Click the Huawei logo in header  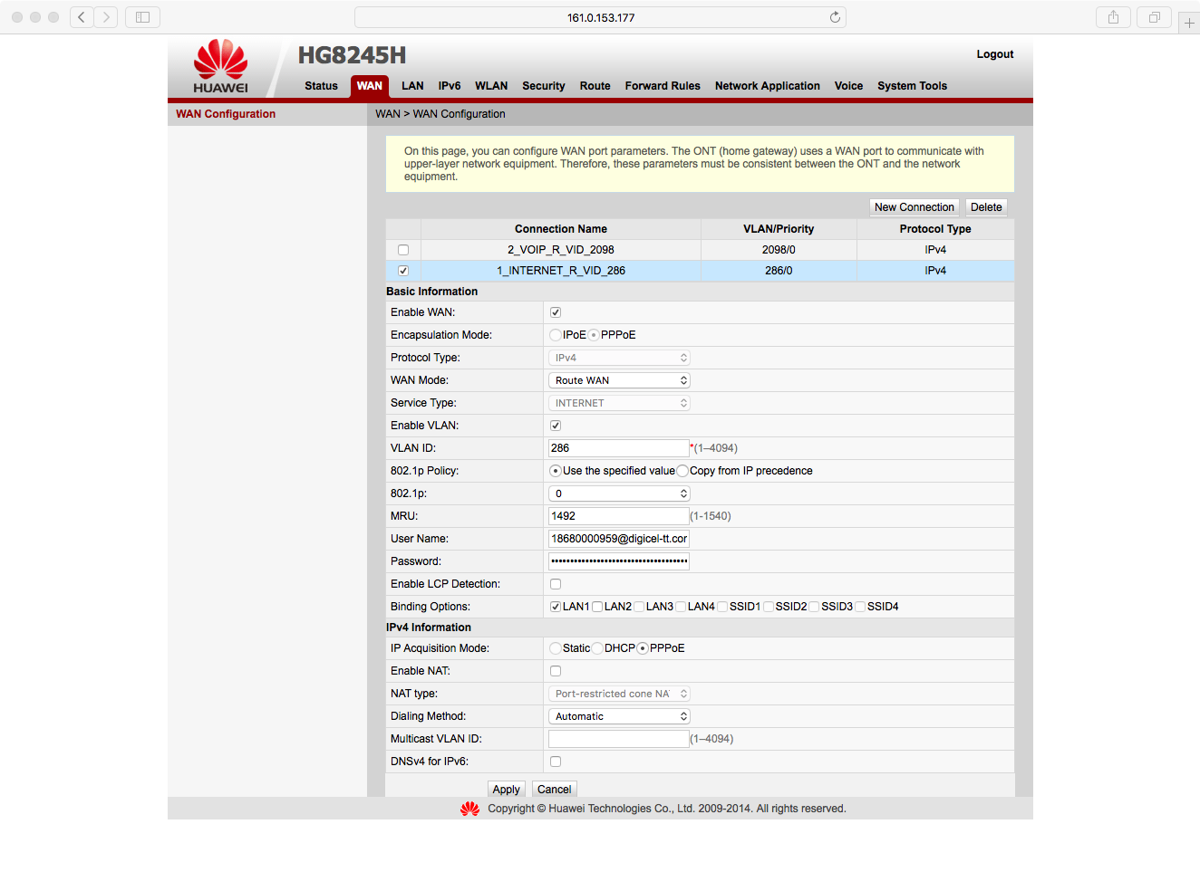click(220, 66)
